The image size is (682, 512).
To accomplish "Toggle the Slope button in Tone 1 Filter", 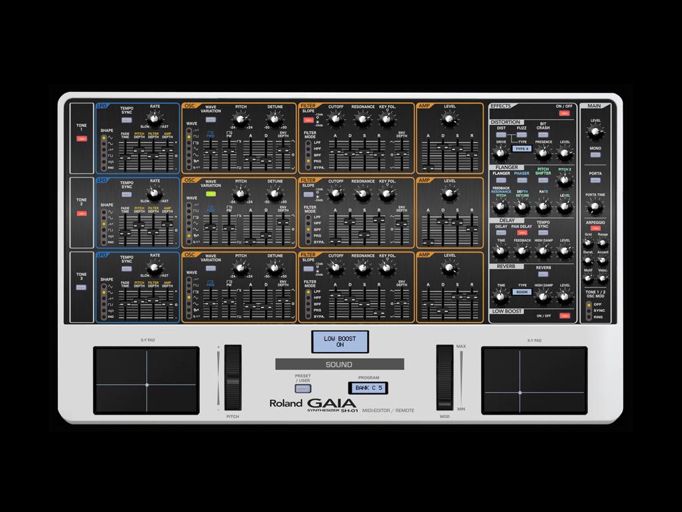I will tap(308, 120).
